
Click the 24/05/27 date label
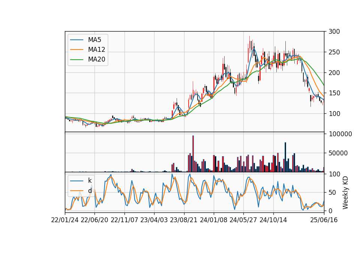(243, 220)
